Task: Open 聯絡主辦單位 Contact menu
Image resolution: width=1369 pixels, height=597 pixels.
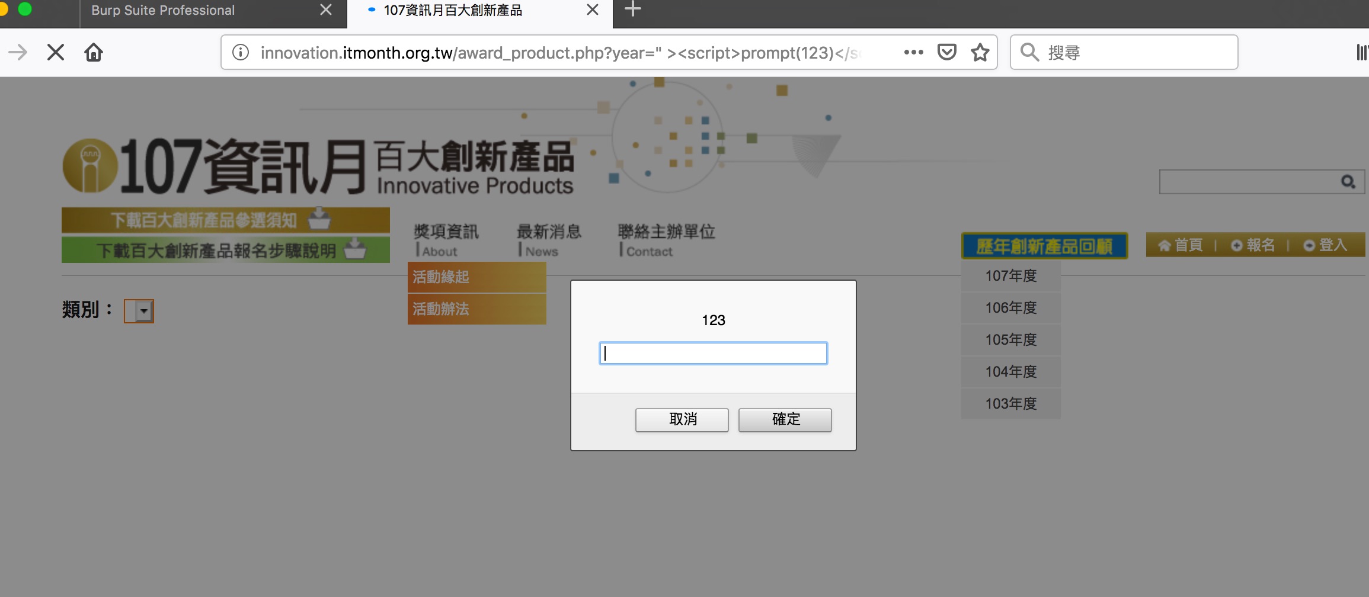Action: [666, 240]
